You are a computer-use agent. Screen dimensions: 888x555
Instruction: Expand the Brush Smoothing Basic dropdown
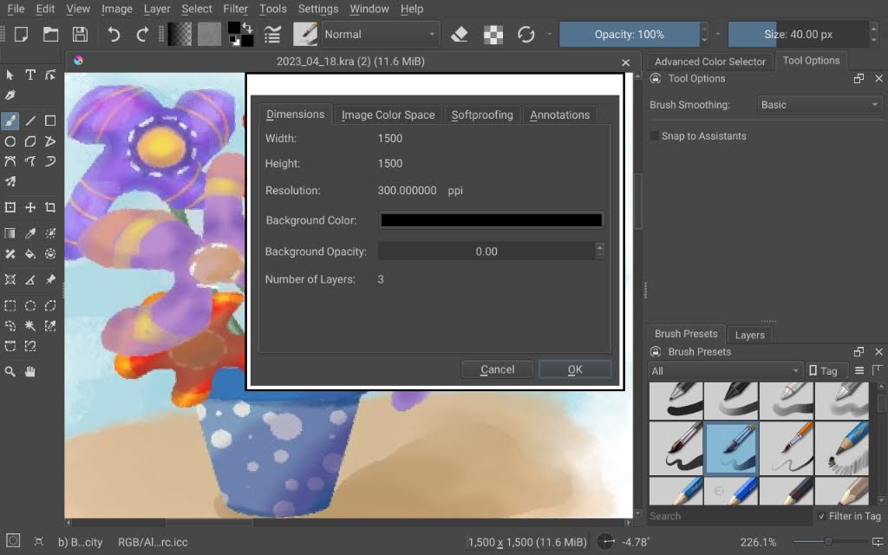coord(819,105)
